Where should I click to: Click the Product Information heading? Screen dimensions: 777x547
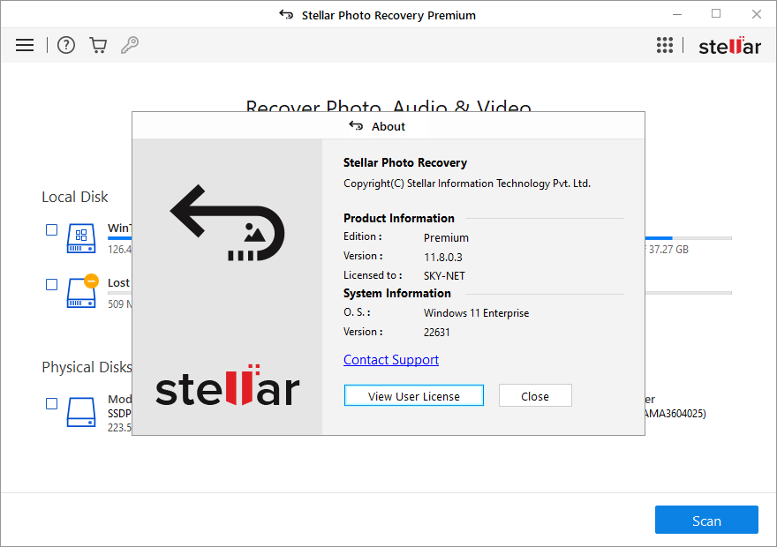coord(399,218)
